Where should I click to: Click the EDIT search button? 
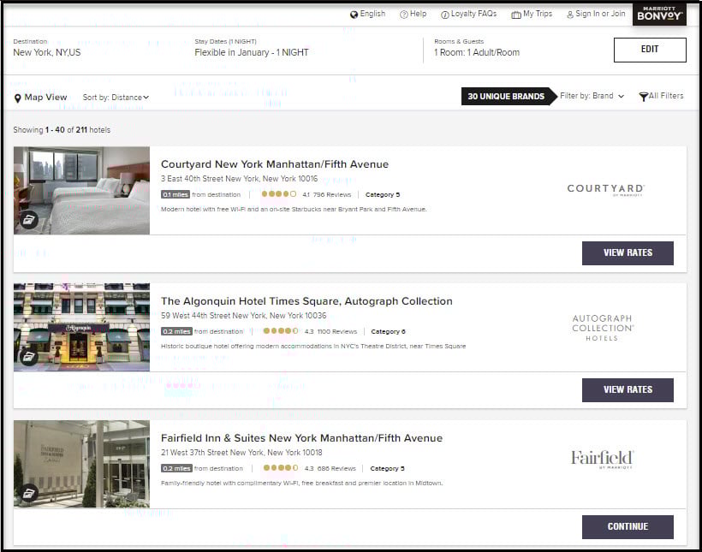coord(650,50)
